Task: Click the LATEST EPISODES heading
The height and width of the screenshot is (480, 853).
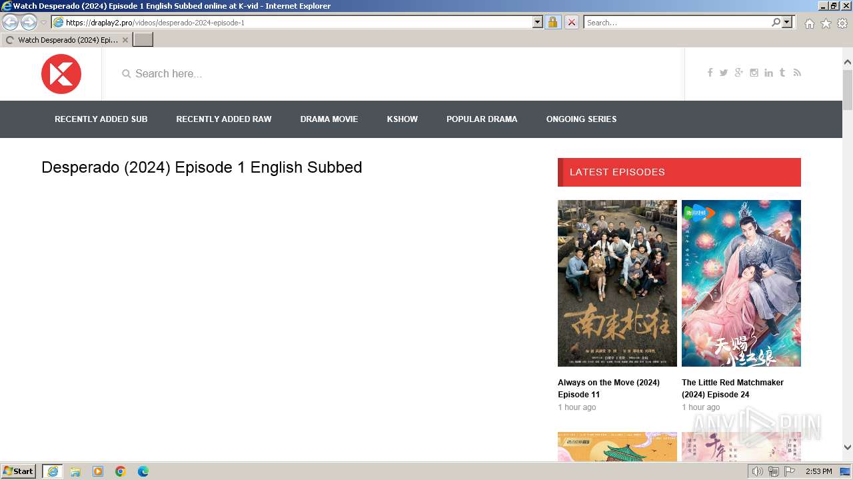Action: (679, 172)
